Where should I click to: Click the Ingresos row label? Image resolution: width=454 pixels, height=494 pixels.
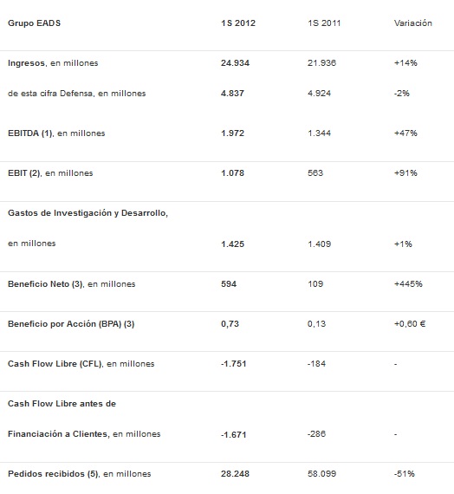click(x=53, y=63)
